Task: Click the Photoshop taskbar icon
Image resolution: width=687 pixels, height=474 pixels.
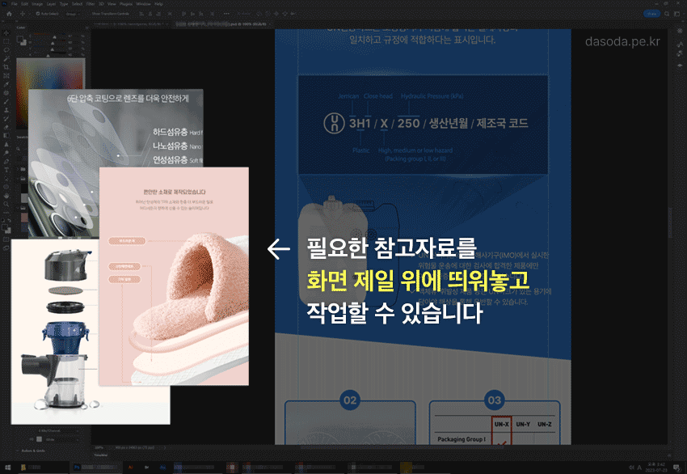Action: coord(77,468)
